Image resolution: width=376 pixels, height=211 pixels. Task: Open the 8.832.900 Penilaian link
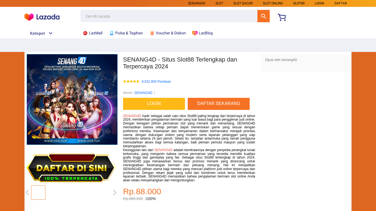point(156,82)
